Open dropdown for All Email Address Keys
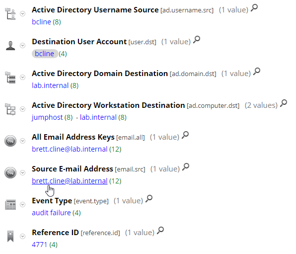Image resolution: width=296 pixels, height=254 pixels. pos(23,141)
